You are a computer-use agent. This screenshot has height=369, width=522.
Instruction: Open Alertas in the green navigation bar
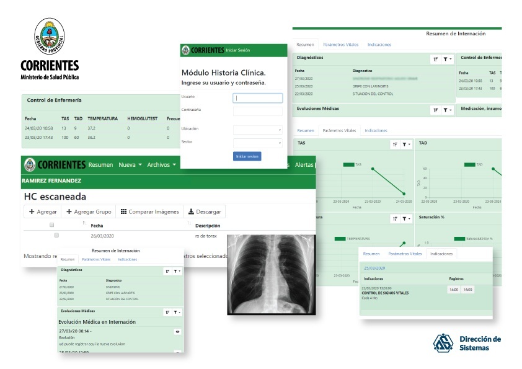pos(304,165)
